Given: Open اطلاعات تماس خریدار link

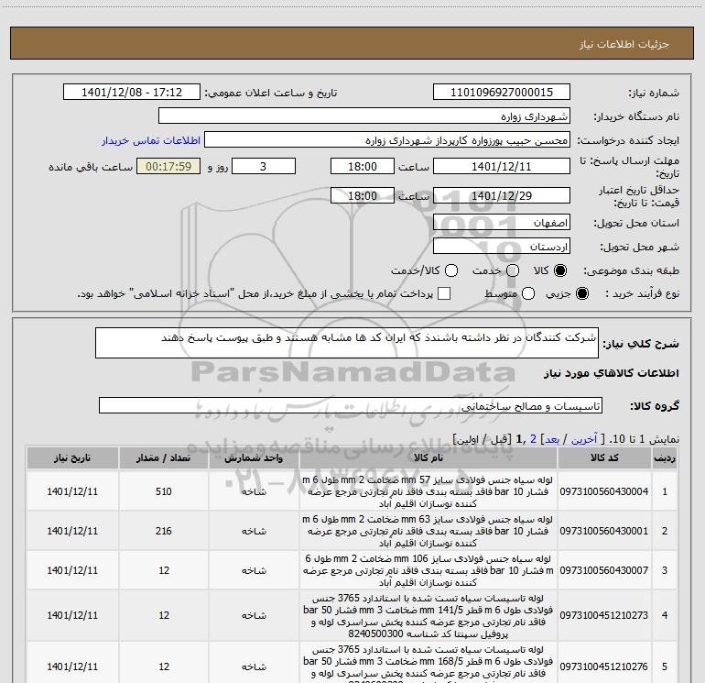Looking at the screenshot, I should click(151, 140).
